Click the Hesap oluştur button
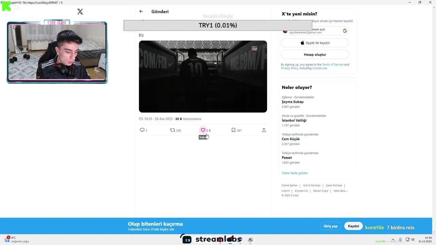The height and width of the screenshot is (245, 436). tap(315, 54)
